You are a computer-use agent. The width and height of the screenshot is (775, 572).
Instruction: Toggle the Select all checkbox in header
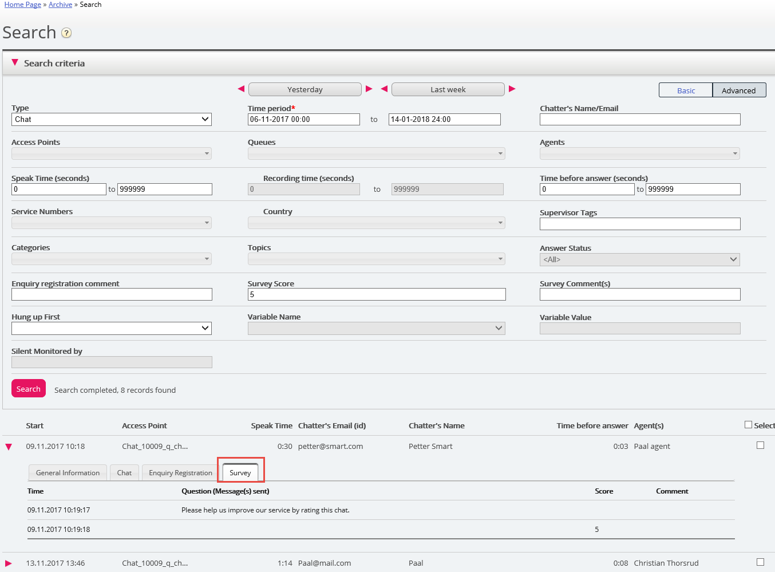tap(748, 425)
